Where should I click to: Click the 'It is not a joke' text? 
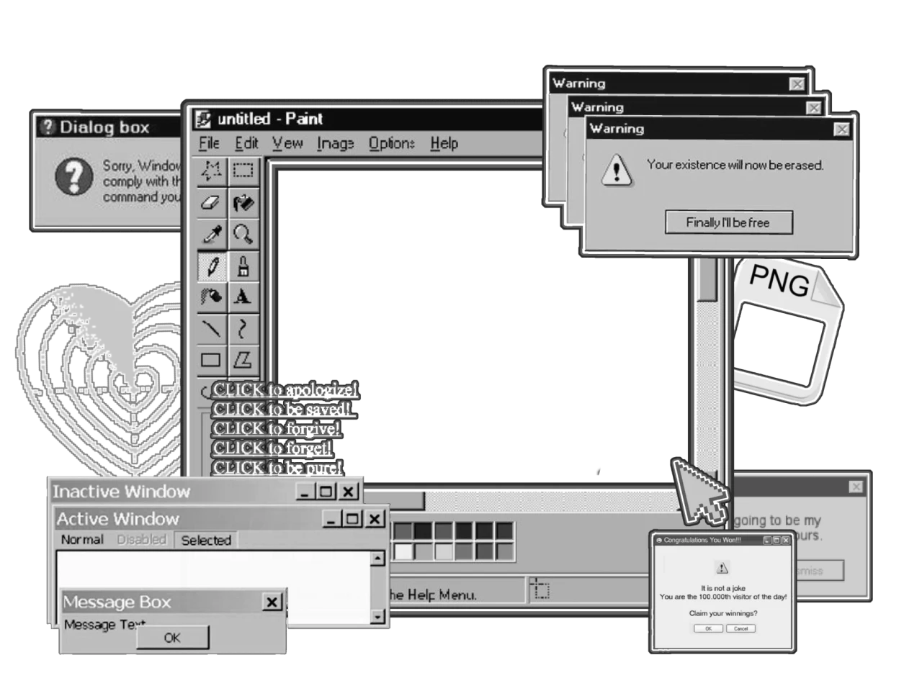pyautogui.click(x=723, y=588)
